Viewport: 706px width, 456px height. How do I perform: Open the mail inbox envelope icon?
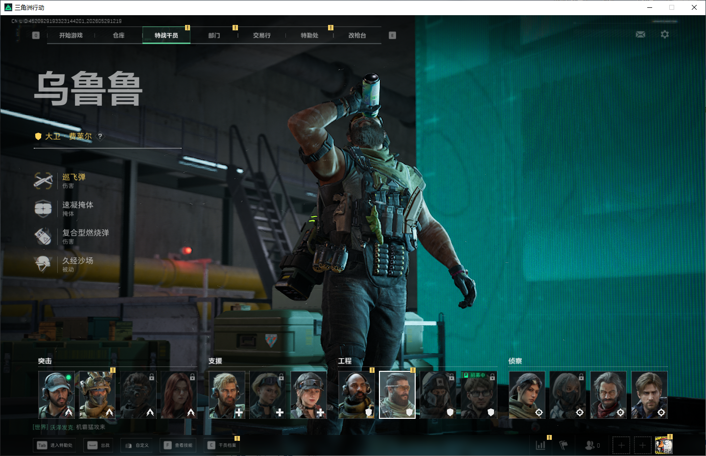coord(640,34)
